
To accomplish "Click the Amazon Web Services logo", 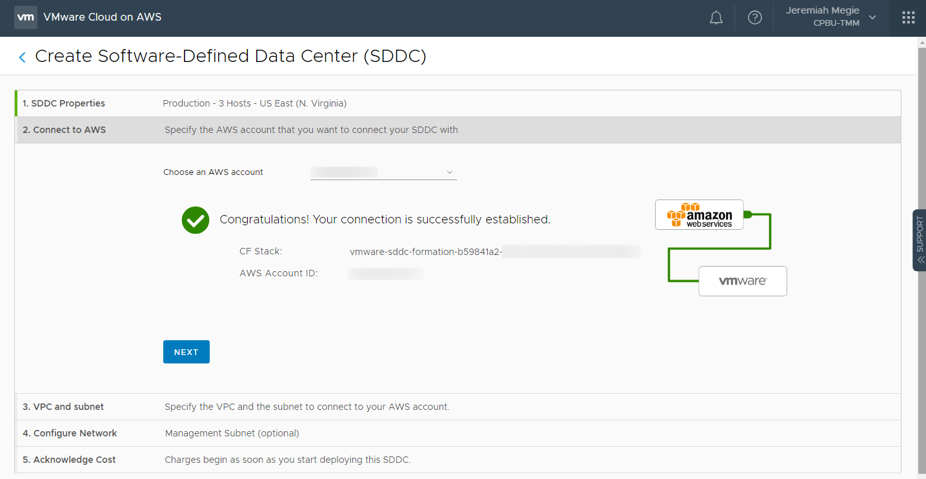I will 699,215.
